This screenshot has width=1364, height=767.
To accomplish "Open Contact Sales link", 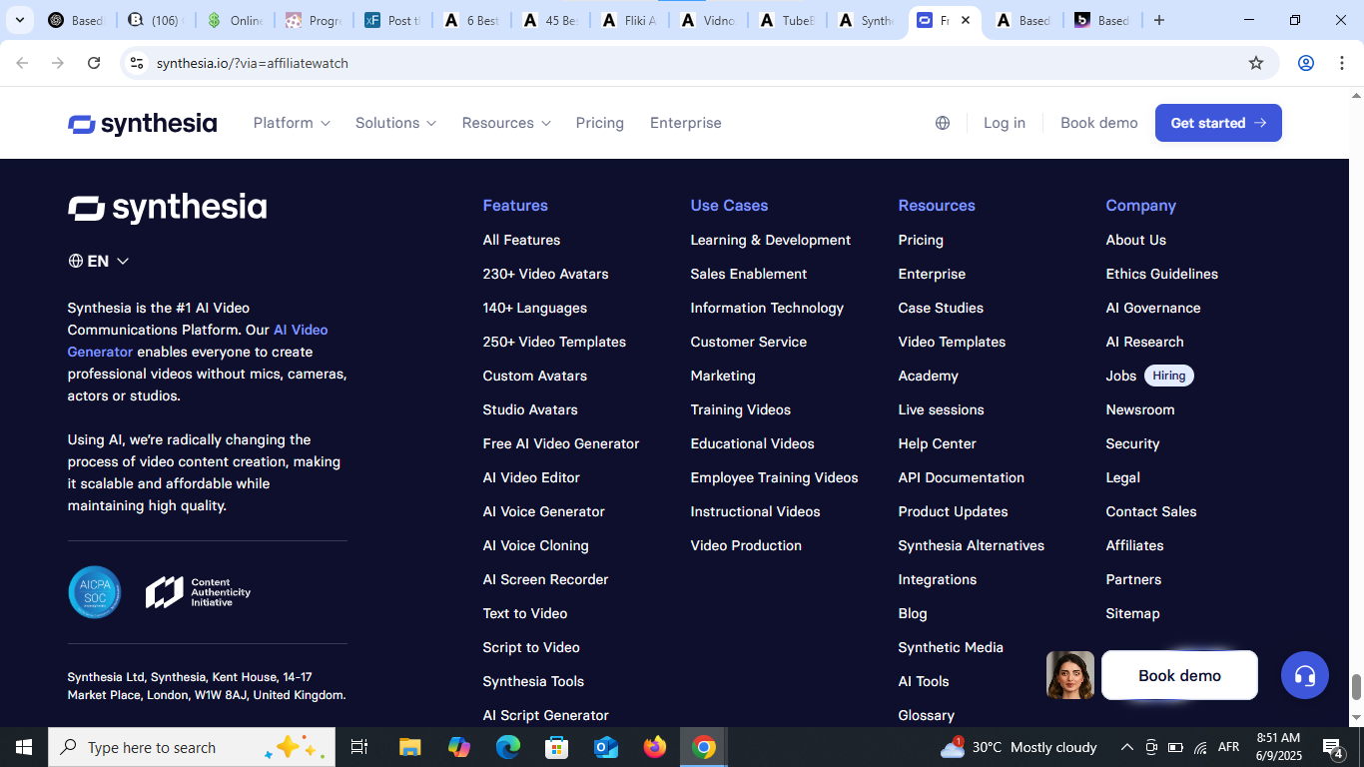I will tap(1150, 511).
